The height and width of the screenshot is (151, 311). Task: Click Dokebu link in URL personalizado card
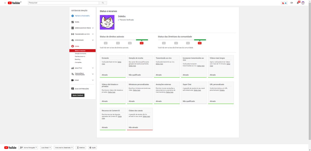pyautogui.click(x=222, y=90)
